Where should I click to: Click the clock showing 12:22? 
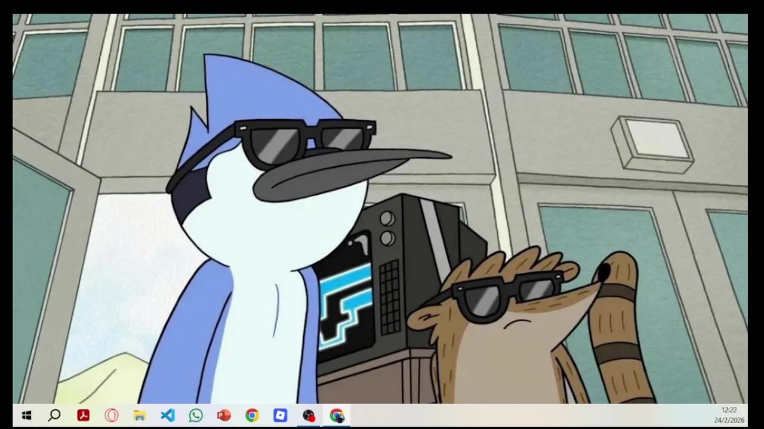729,410
